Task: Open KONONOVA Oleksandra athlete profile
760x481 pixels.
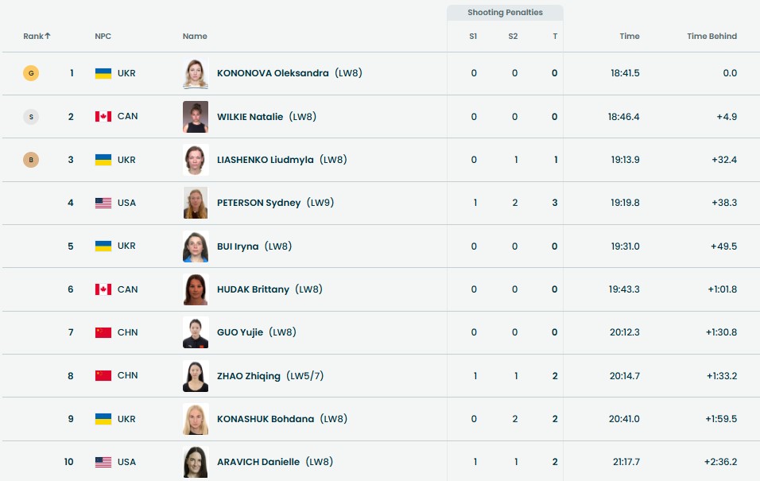Action: 273,73
